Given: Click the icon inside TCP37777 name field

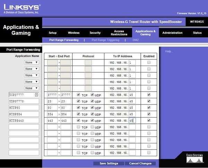Looking at the screenshot, I should [36, 95].
